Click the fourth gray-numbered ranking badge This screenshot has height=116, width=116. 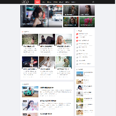(77, 54)
